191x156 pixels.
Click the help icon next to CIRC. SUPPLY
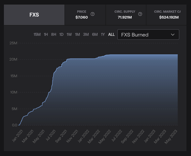click(140, 14)
